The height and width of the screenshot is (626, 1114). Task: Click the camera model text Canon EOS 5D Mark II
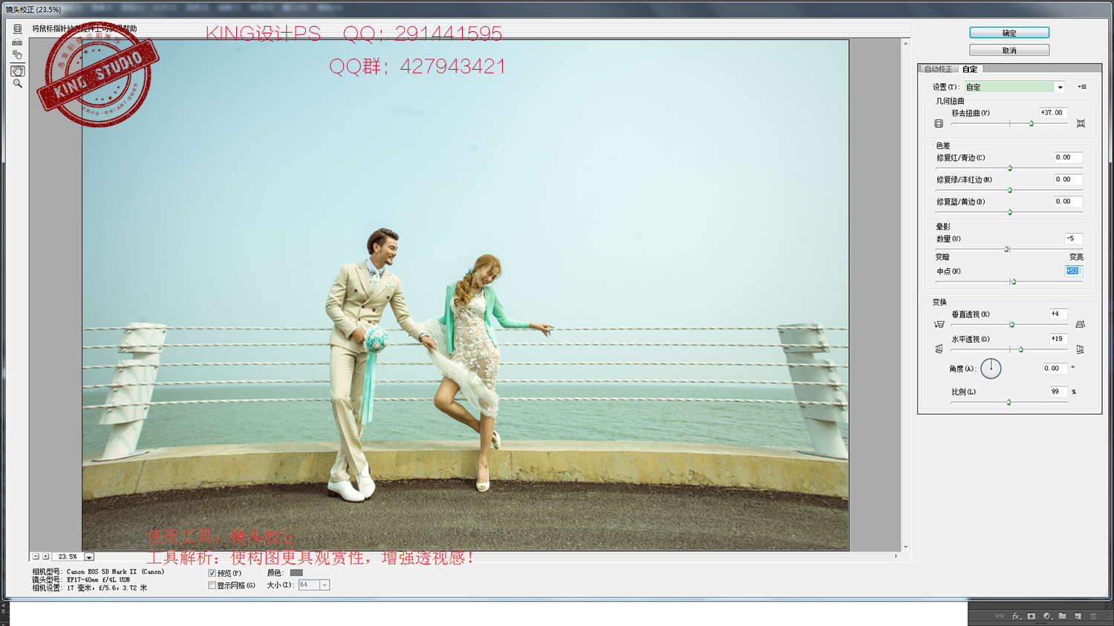115,572
